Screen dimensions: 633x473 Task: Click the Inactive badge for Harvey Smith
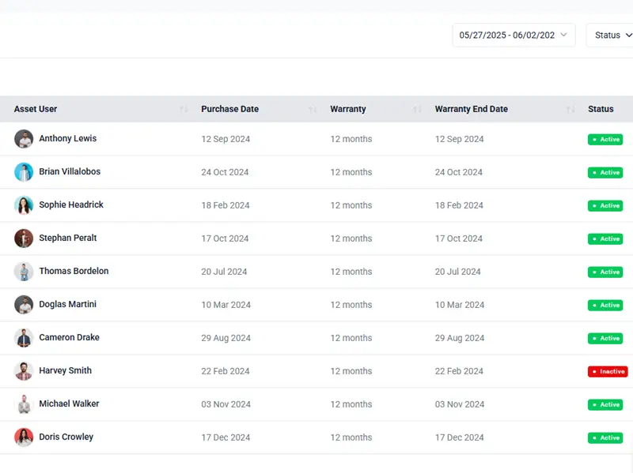tap(608, 372)
